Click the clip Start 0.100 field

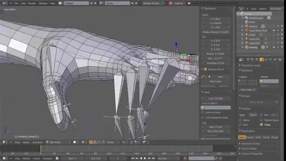click(x=215, y=127)
